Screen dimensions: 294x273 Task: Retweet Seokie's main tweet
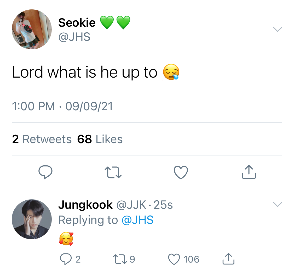[113, 172]
